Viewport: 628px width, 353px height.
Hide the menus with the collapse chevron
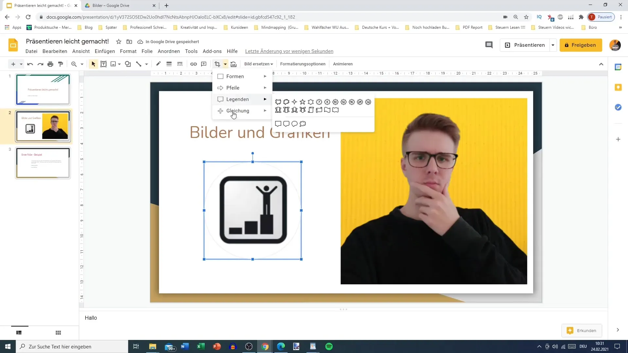point(601,64)
